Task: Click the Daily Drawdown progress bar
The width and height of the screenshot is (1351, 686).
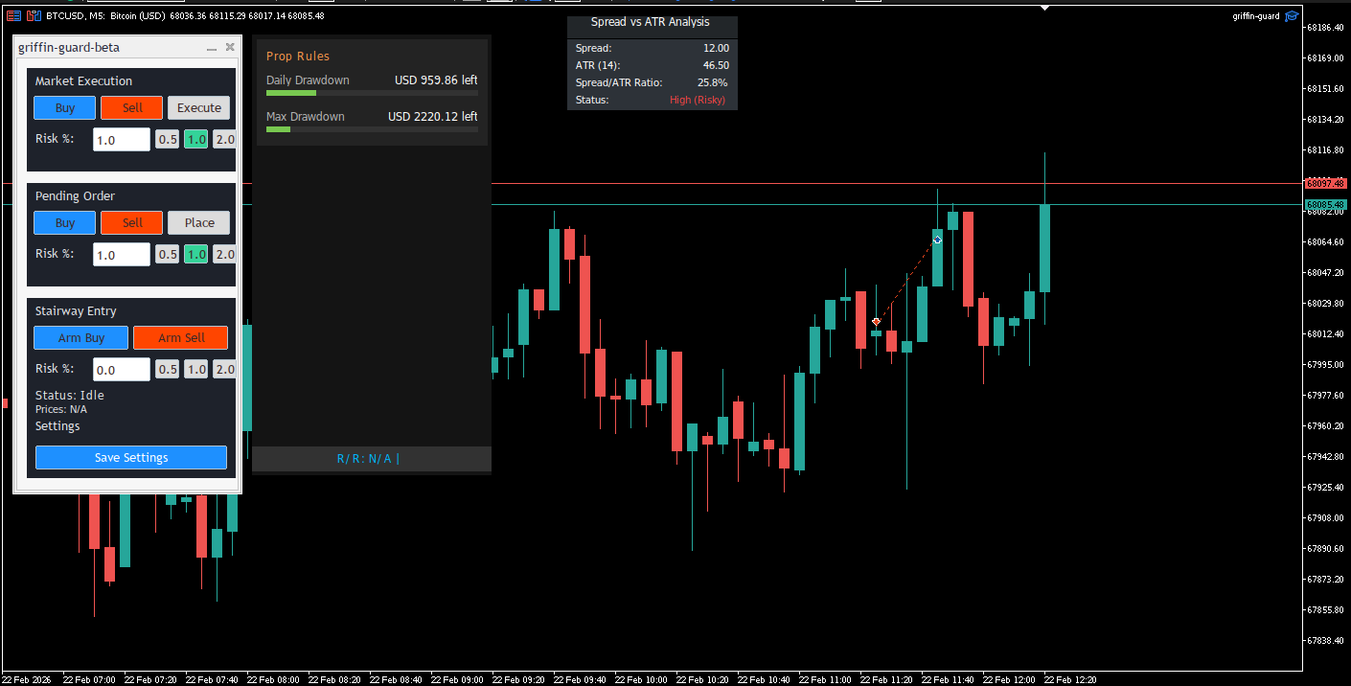Action: tap(371, 94)
